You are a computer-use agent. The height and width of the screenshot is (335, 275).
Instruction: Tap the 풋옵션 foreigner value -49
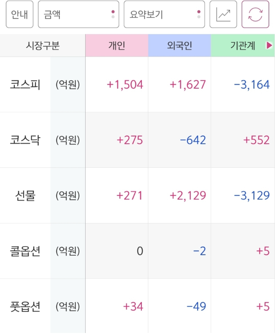pos(196,307)
